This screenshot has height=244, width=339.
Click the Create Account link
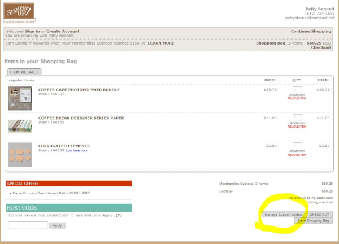coord(63,31)
